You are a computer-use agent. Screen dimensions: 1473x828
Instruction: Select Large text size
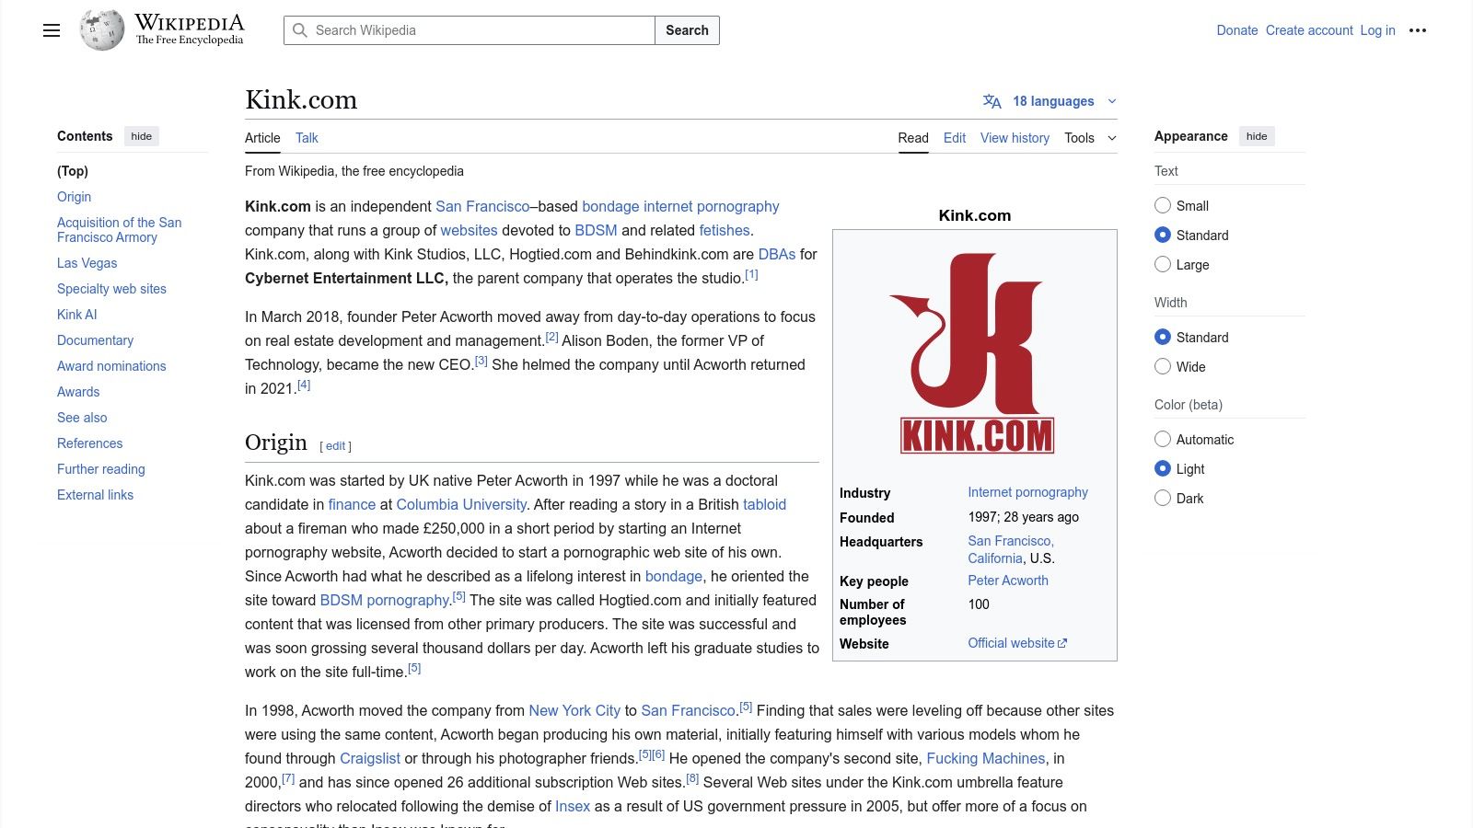click(1163, 265)
